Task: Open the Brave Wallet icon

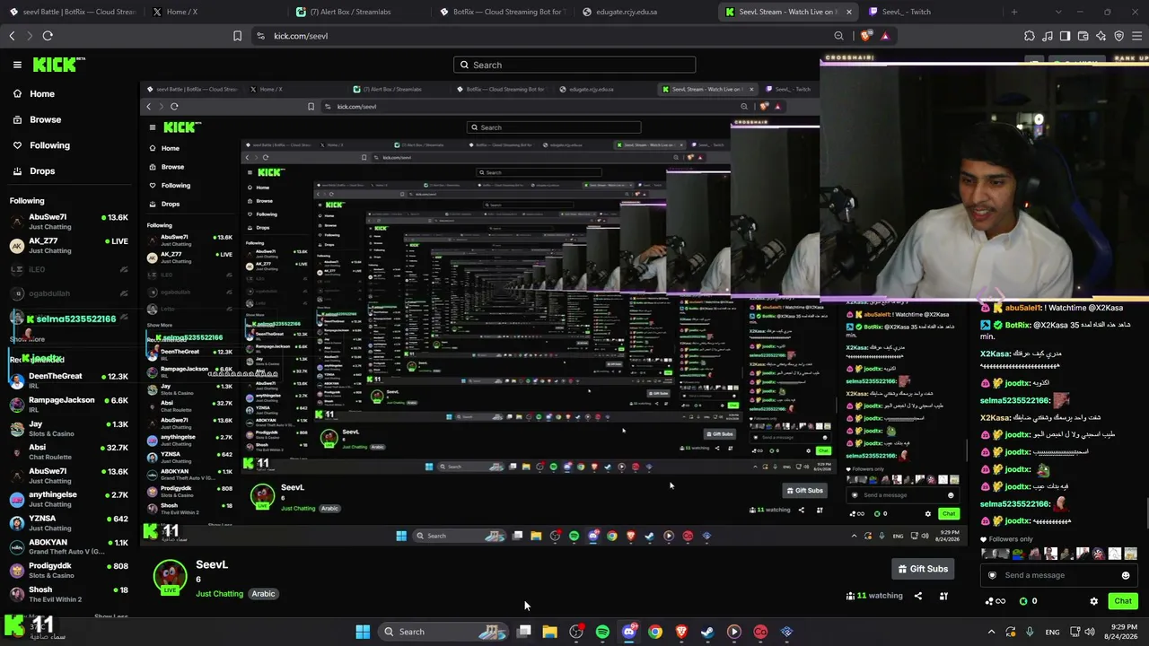Action: (x=1083, y=36)
